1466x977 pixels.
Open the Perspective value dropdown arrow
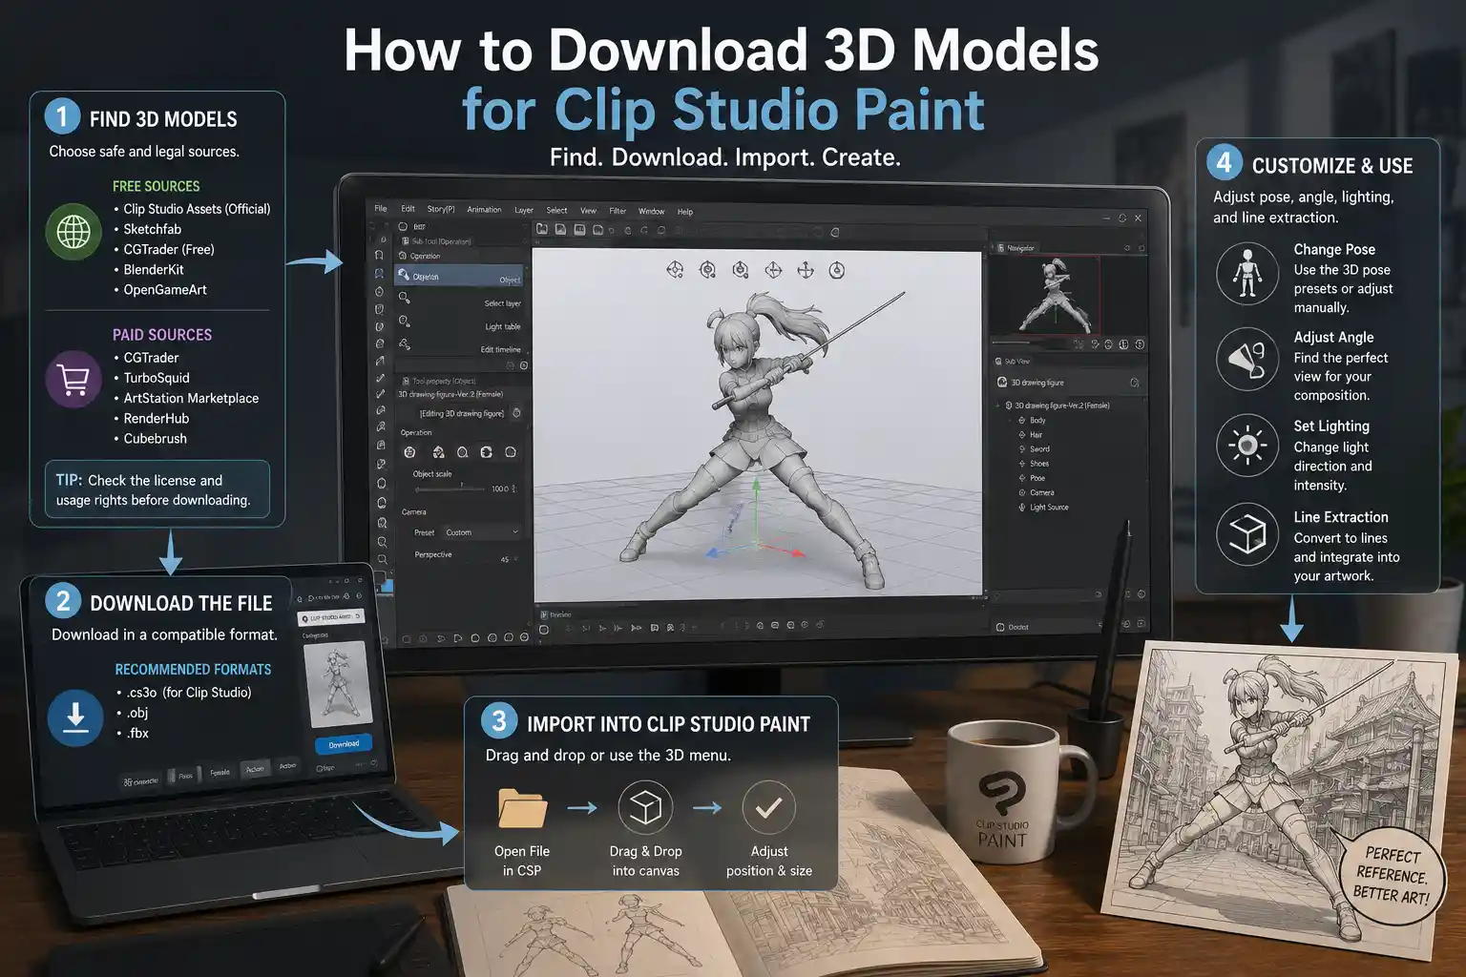516,559
